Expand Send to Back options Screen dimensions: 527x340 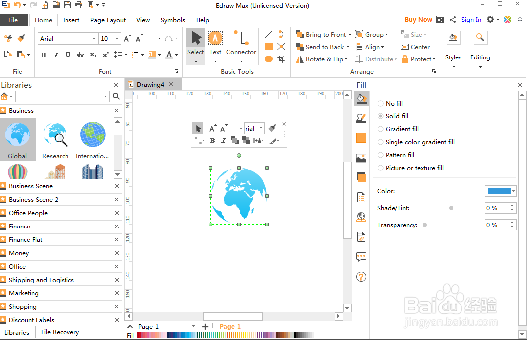(348, 47)
